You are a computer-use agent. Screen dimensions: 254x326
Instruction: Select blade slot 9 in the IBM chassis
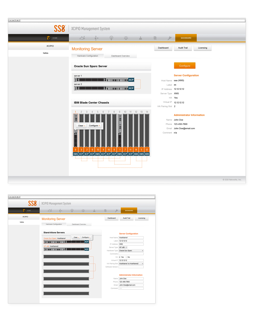[x=120, y=131]
